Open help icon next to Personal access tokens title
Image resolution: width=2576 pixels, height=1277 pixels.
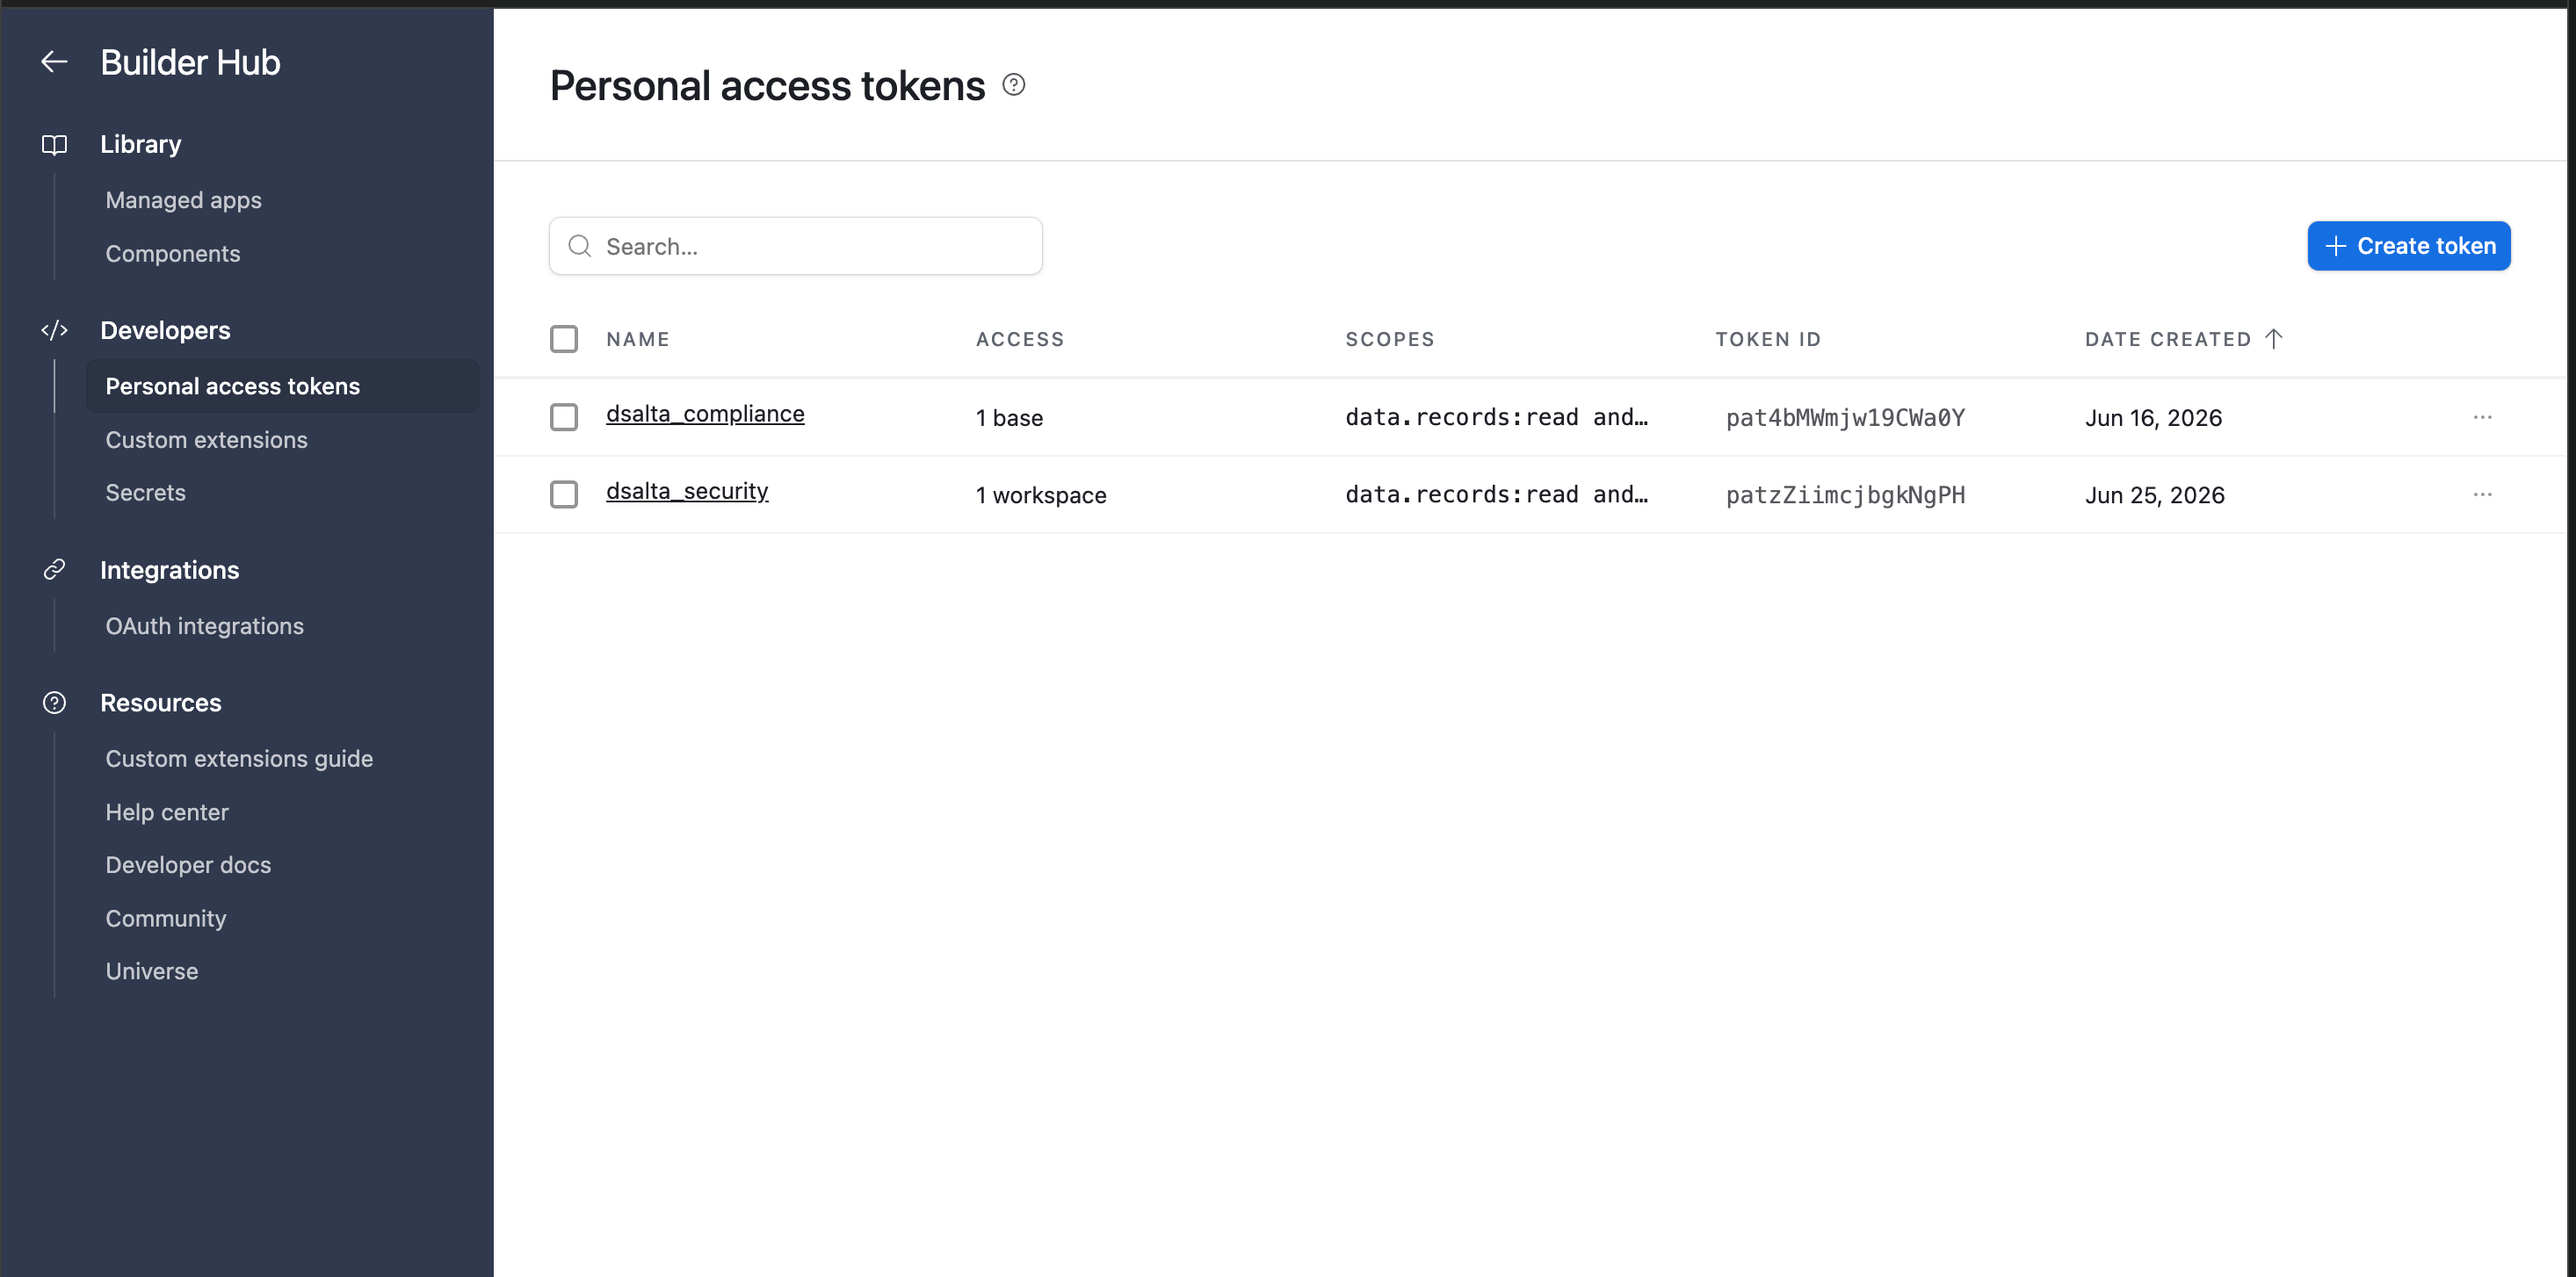[1013, 85]
